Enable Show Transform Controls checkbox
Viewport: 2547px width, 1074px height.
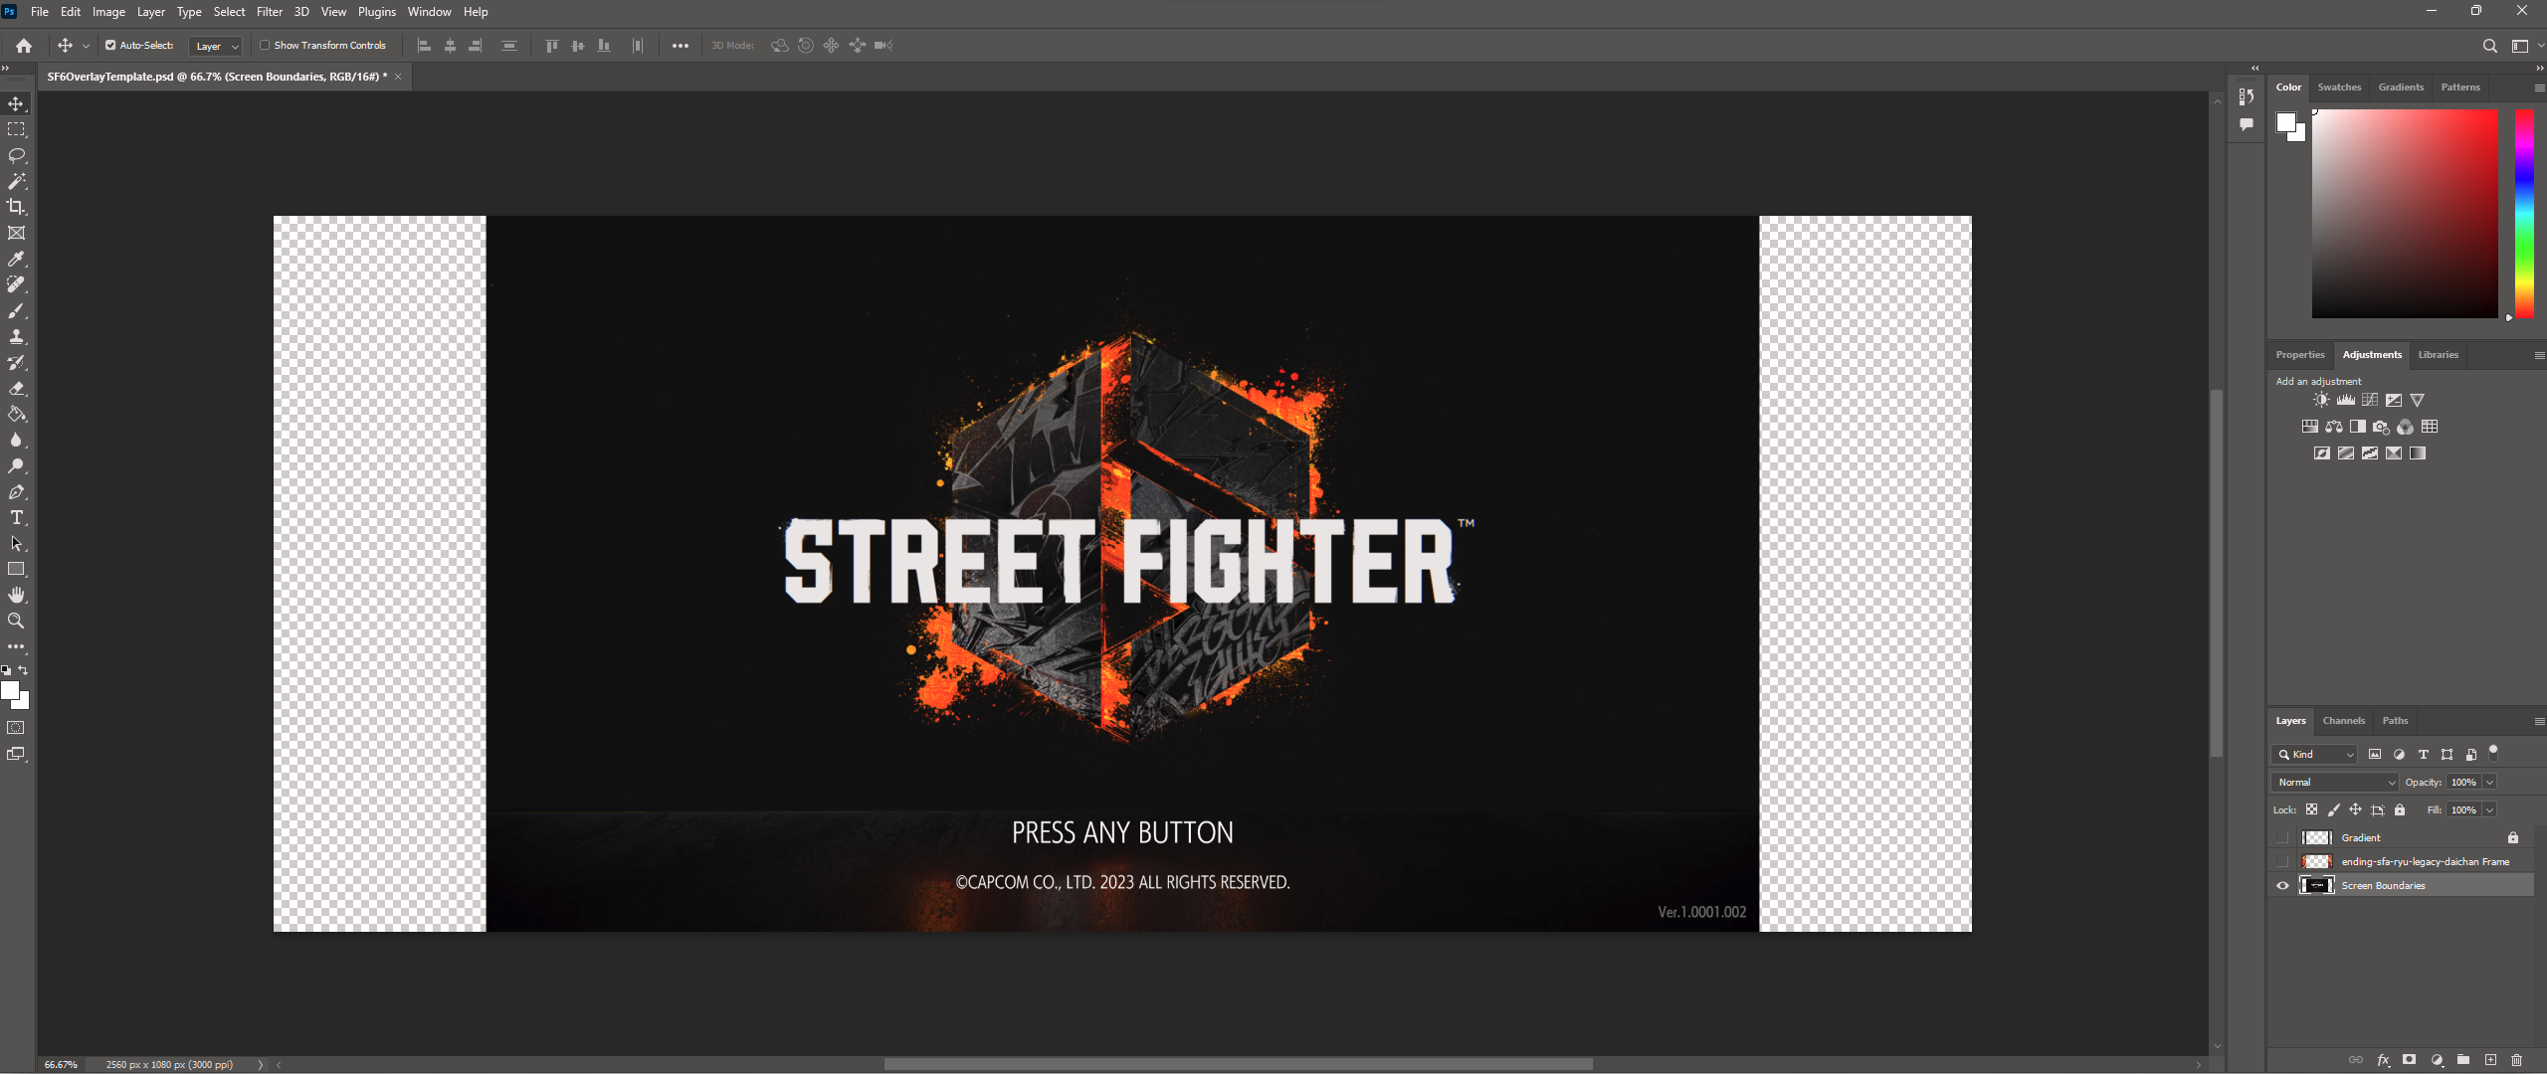click(x=265, y=45)
